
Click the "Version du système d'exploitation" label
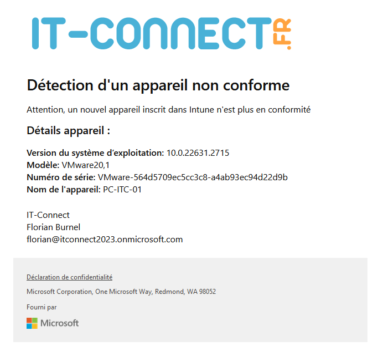tap(95, 152)
